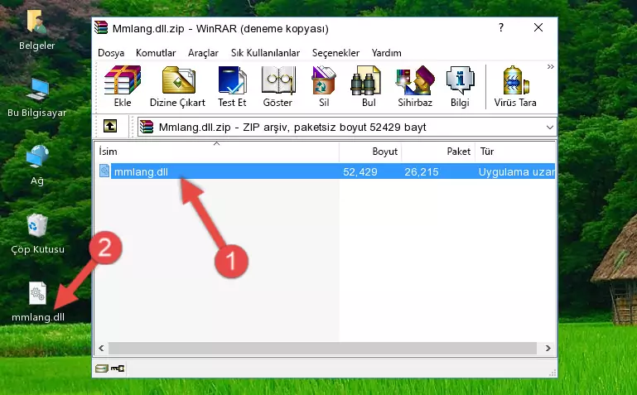
Task: Click the Ekle (Add) toolbar icon
Action: tap(123, 86)
